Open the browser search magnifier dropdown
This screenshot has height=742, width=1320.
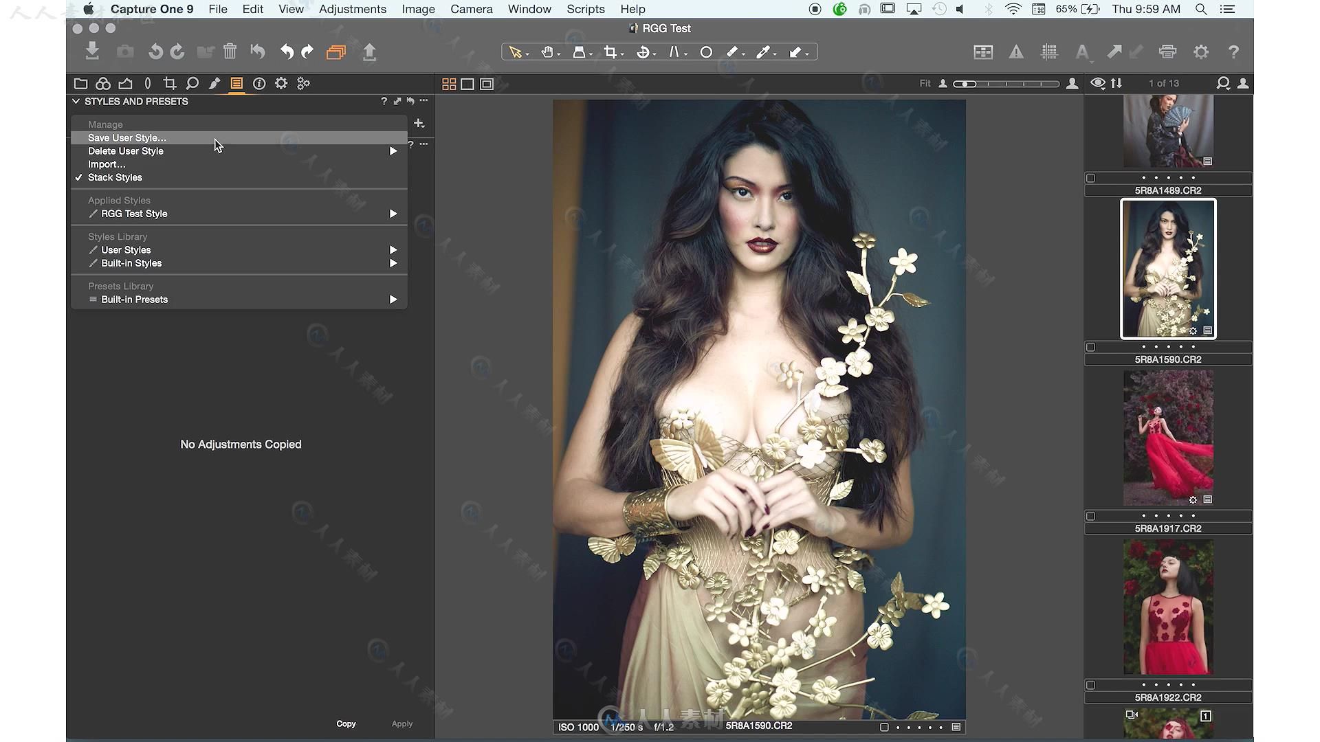[1223, 83]
